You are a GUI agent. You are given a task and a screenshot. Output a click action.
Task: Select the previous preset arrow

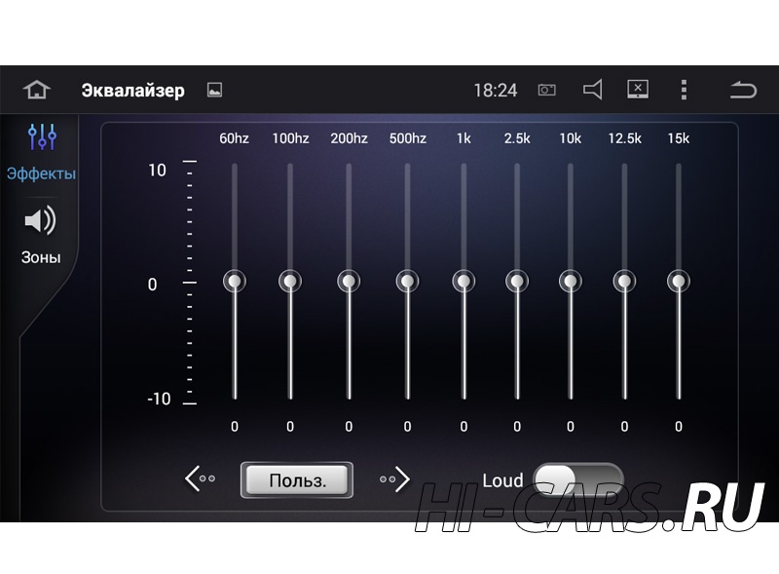tap(200, 479)
